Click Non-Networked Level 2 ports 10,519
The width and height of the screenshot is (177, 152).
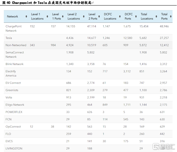pyautogui.click(x=92, y=45)
